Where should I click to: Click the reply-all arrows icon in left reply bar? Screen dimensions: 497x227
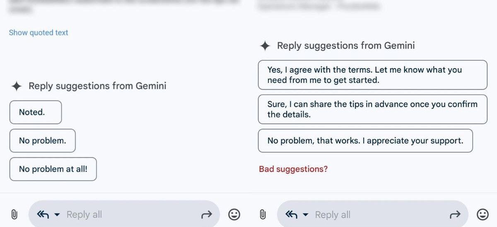coord(43,215)
